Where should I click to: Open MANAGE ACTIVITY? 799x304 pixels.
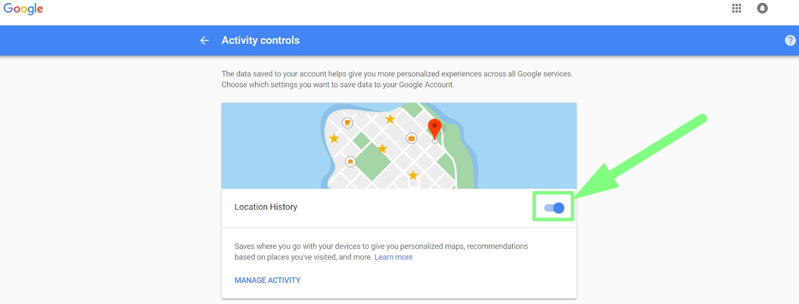coord(268,281)
